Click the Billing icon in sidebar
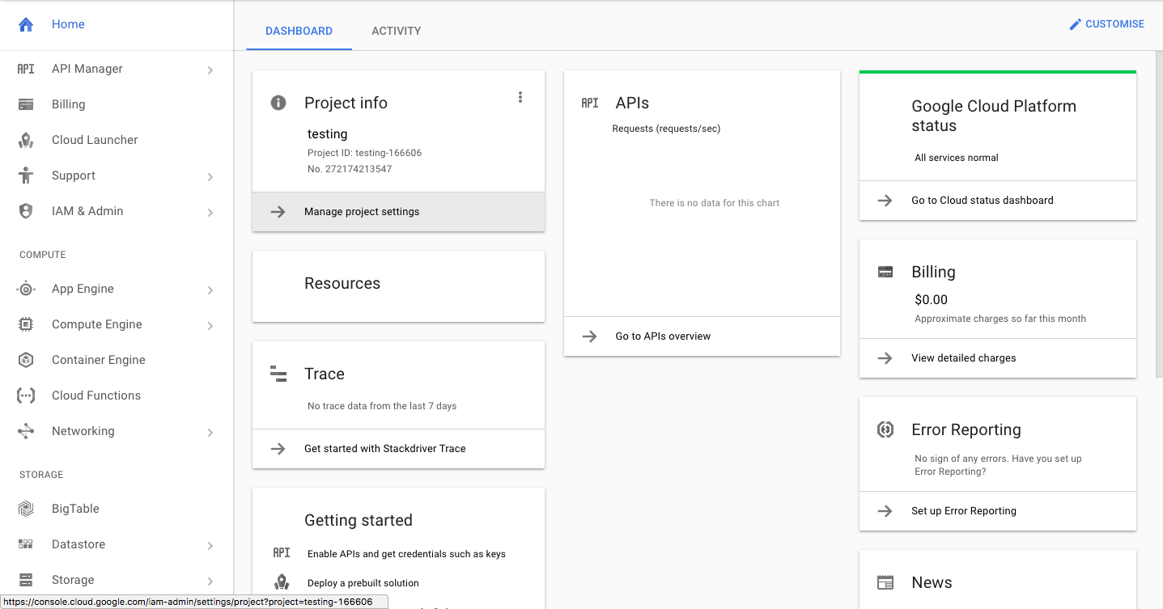Image resolution: width=1163 pixels, height=609 pixels. click(26, 104)
